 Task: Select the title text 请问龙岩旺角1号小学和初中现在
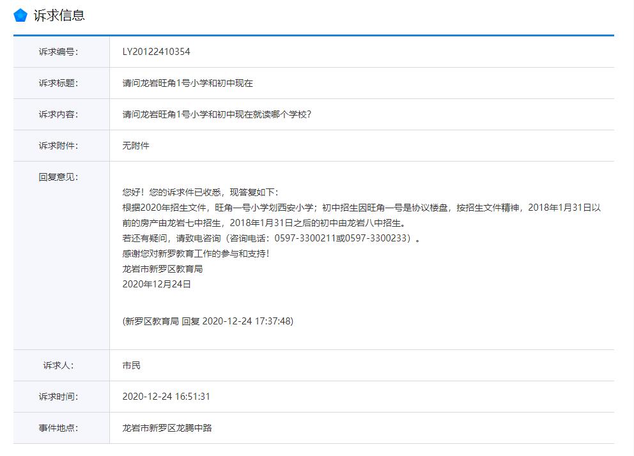190,83
